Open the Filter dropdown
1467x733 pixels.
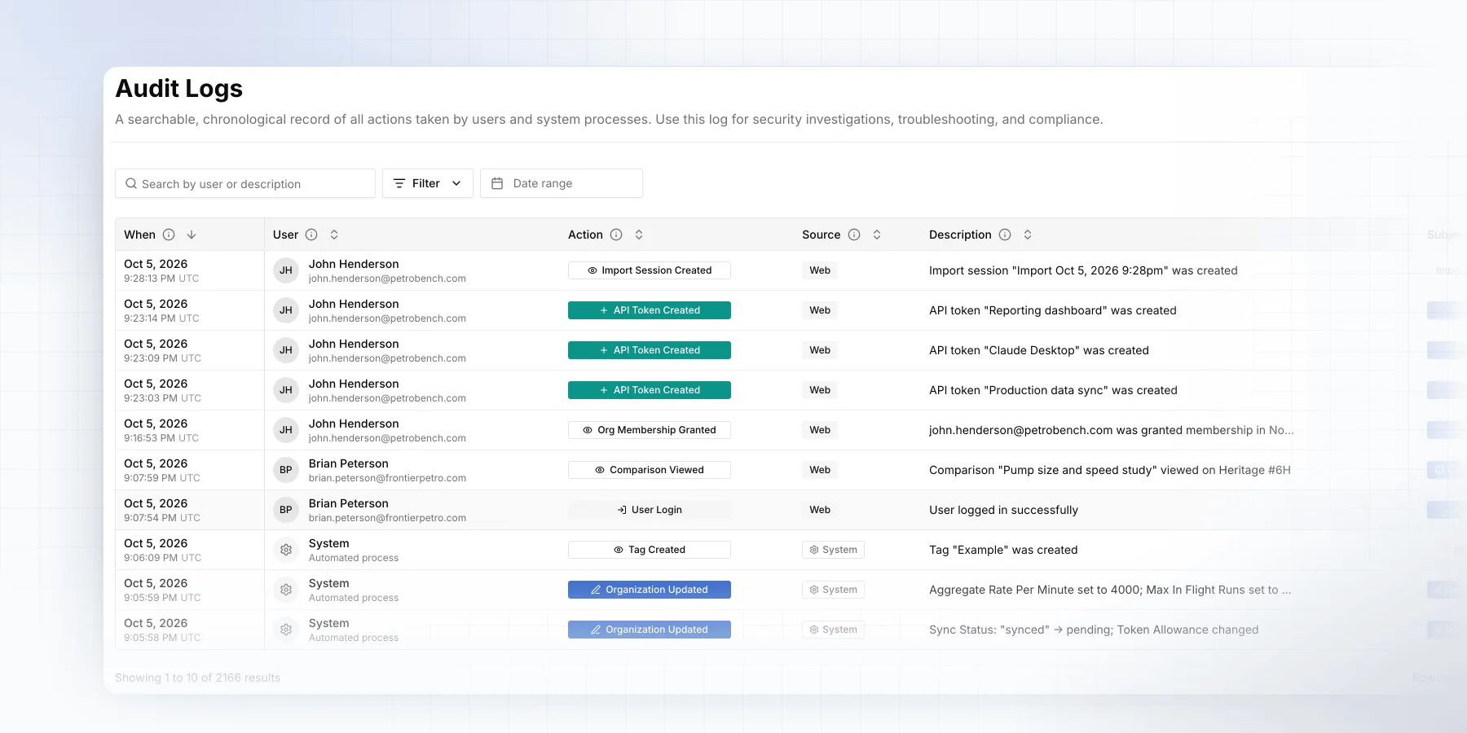tap(428, 183)
